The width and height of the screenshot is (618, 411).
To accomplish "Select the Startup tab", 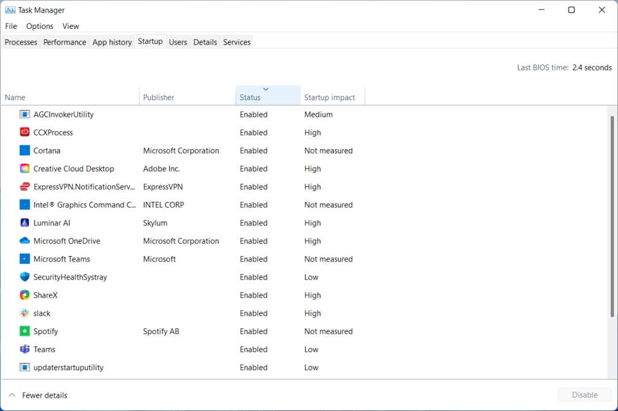I will [x=150, y=42].
